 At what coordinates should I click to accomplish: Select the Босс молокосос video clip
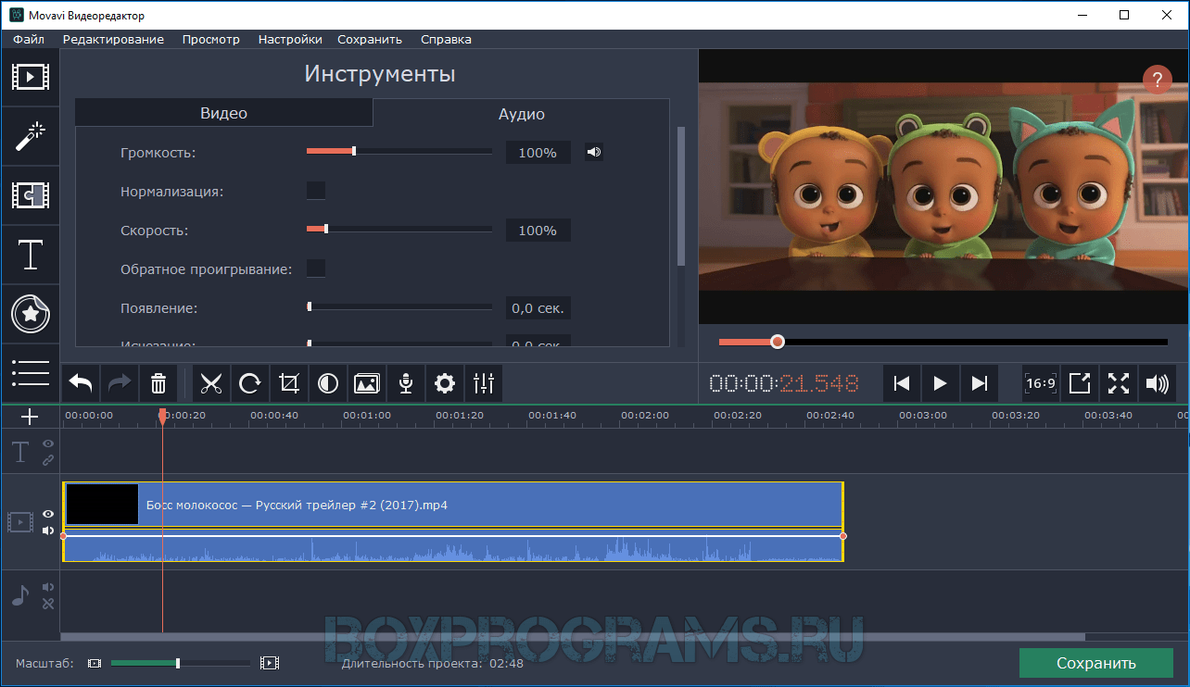453,506
